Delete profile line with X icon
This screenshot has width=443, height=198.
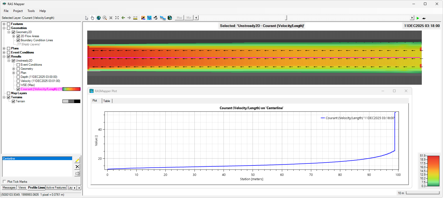click(77, 167)
